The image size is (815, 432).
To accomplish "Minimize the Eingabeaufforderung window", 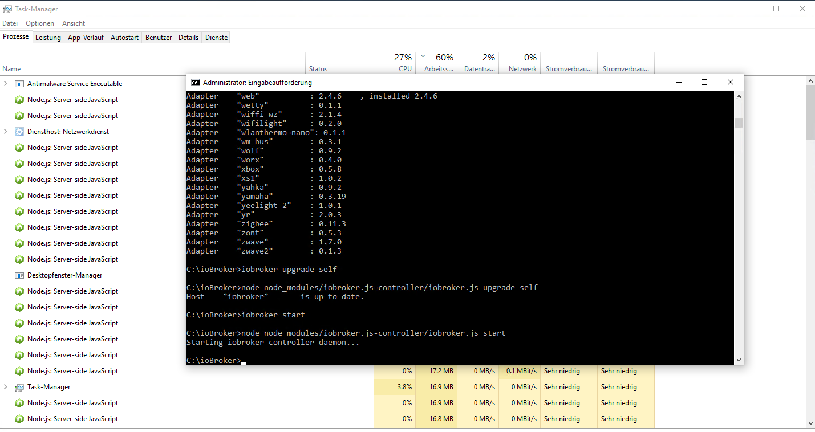I will pos(678,83).
